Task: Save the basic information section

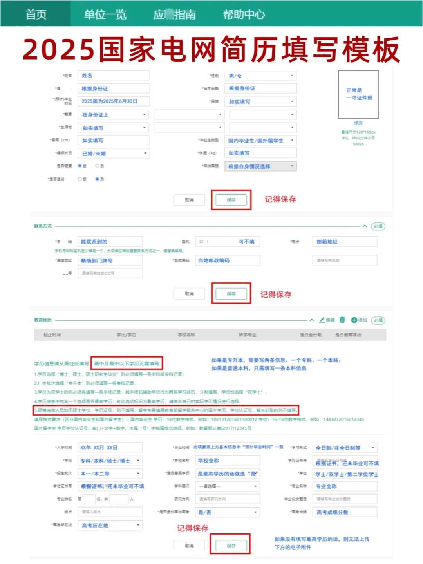Action: [x=231, y=200]
